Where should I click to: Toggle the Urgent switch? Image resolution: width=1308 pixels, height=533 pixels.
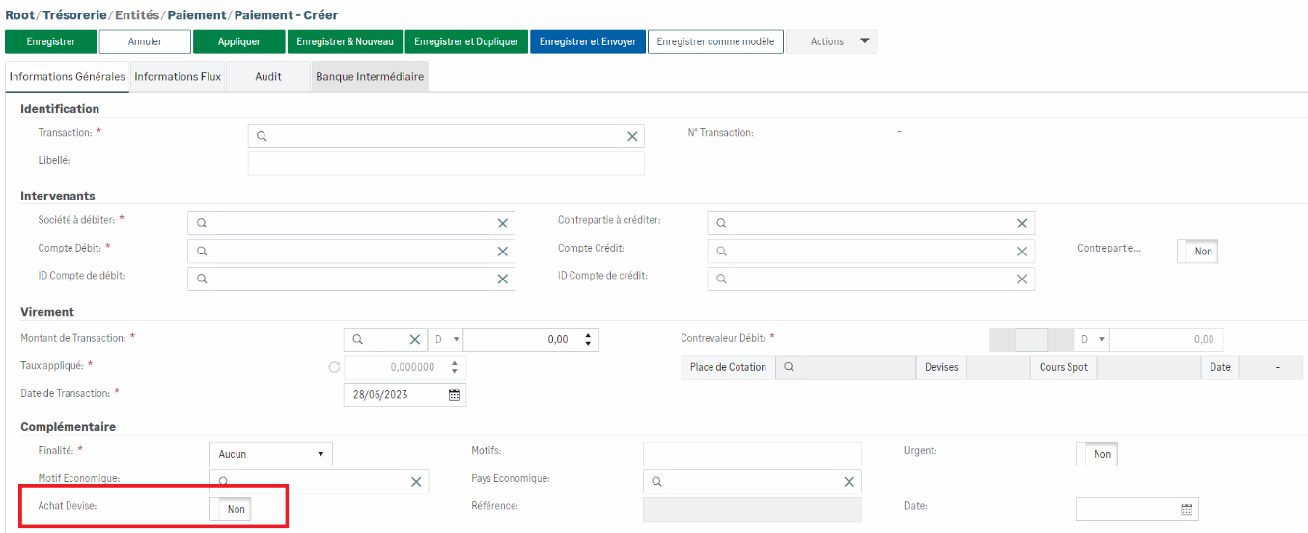pyautogui.click(x=1097, y=454)
